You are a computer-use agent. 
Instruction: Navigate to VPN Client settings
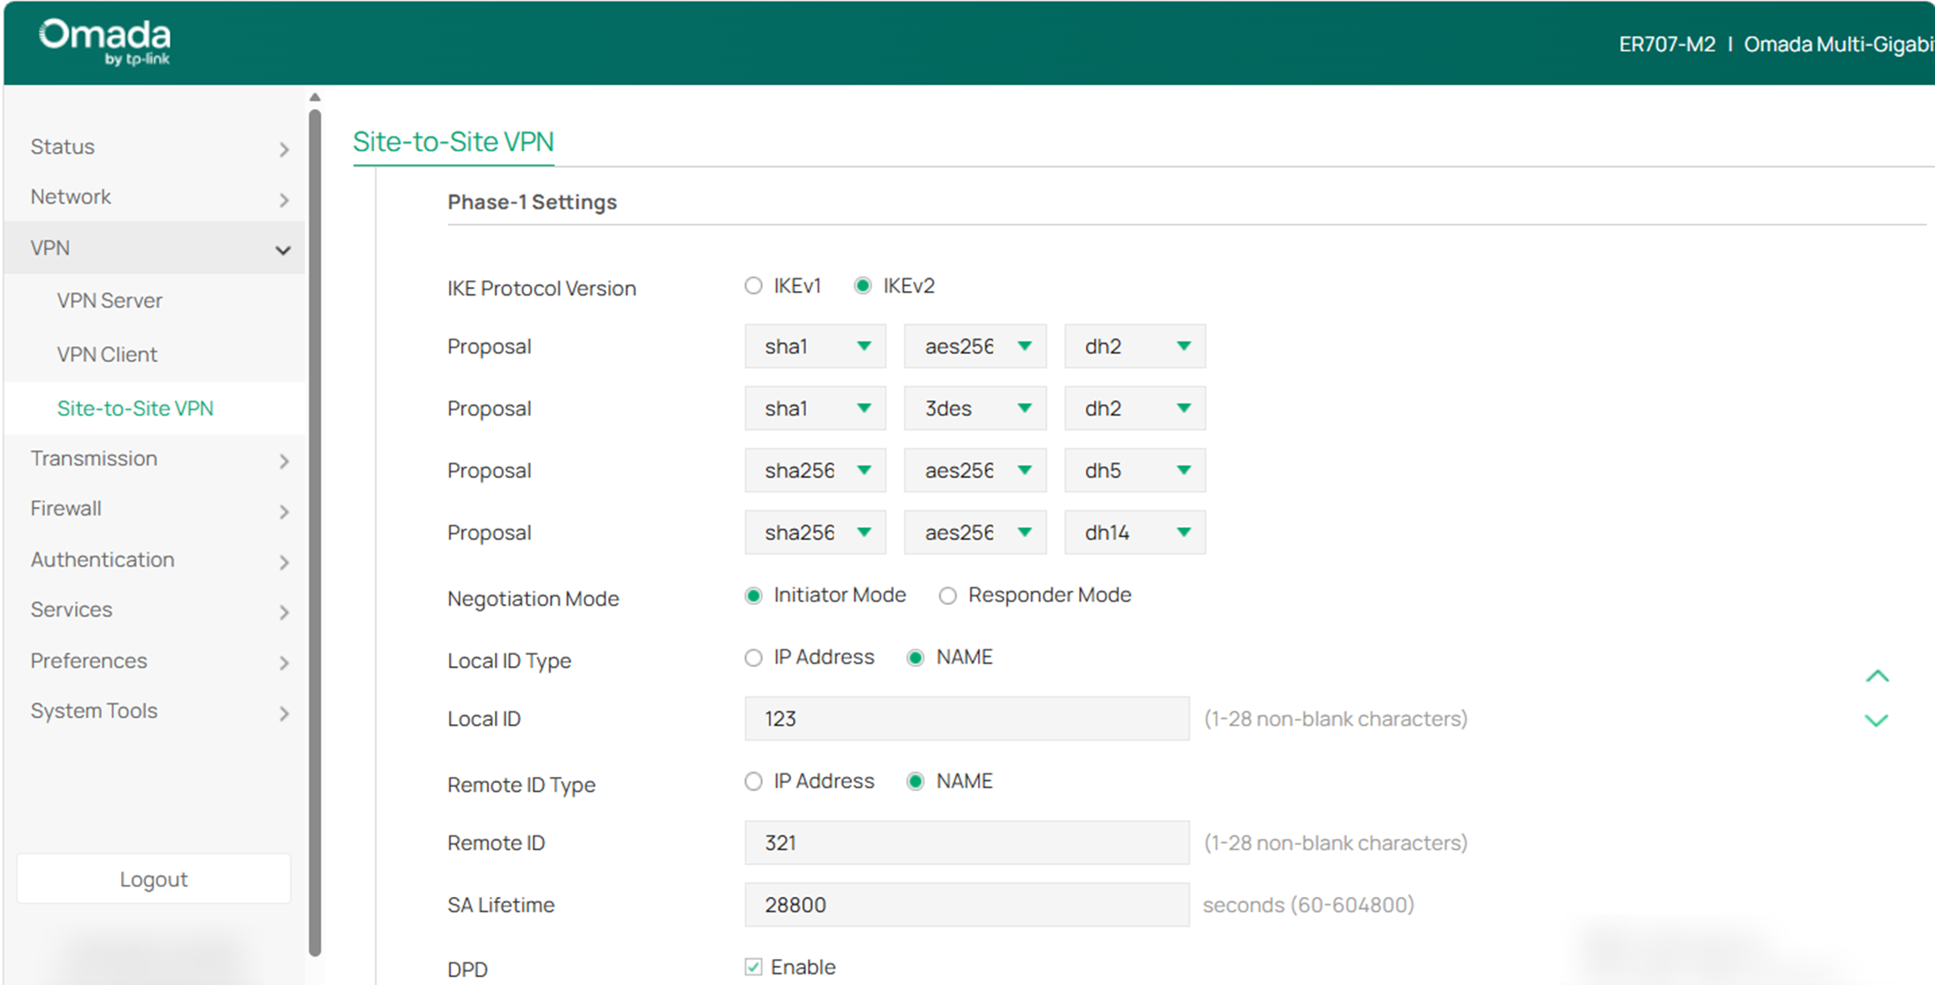point(107,353)
